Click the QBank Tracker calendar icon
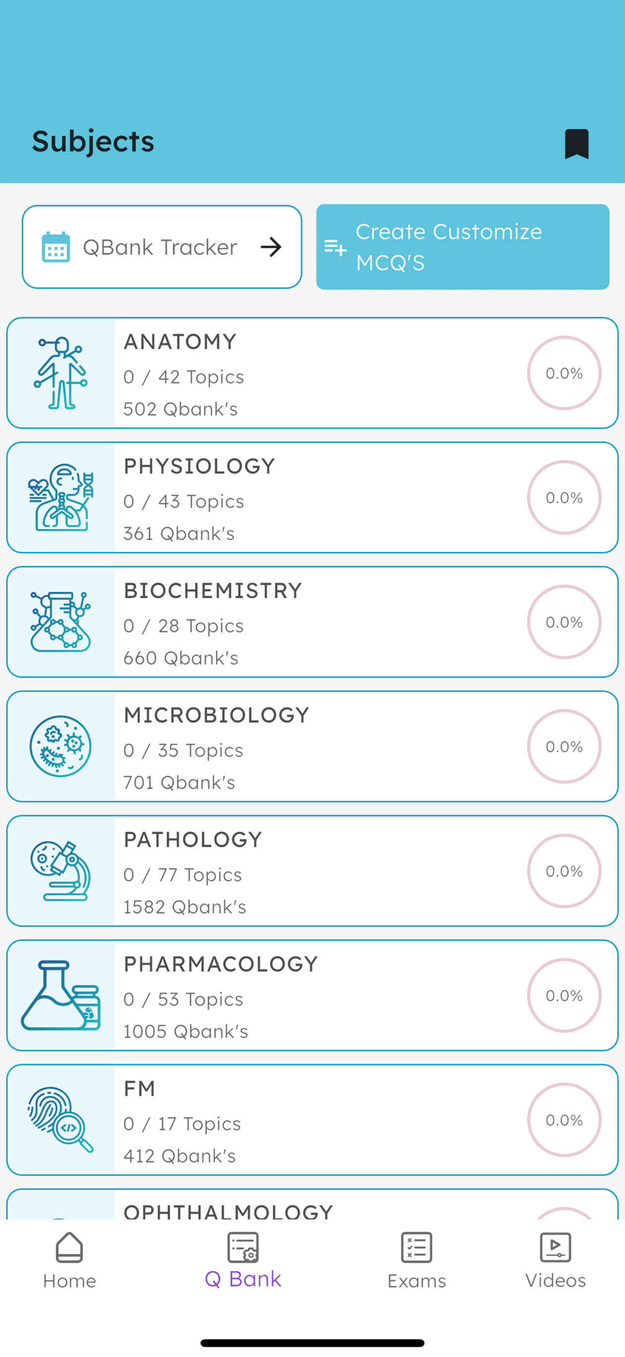Image resolution: width=625 pixels, height=1357 pixels. click(x=56, y=247)
